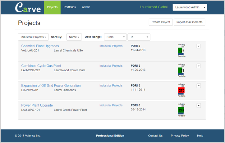The image size is (225, 143).
Task: Click PDRI 3 label in Chemical Plant row
Action: [135, 46]
